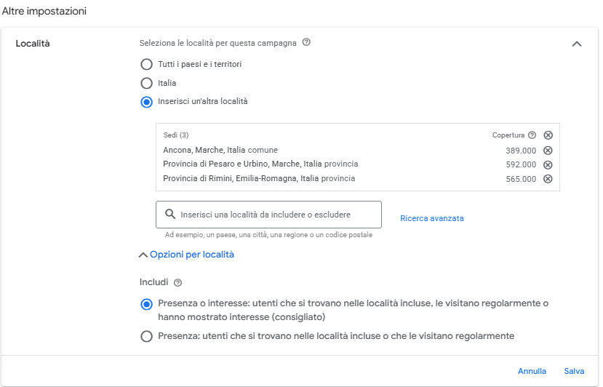Viewport: 603px width, 387px height.
Task: Open the Copertura help icon
Action: coord(532,135)
